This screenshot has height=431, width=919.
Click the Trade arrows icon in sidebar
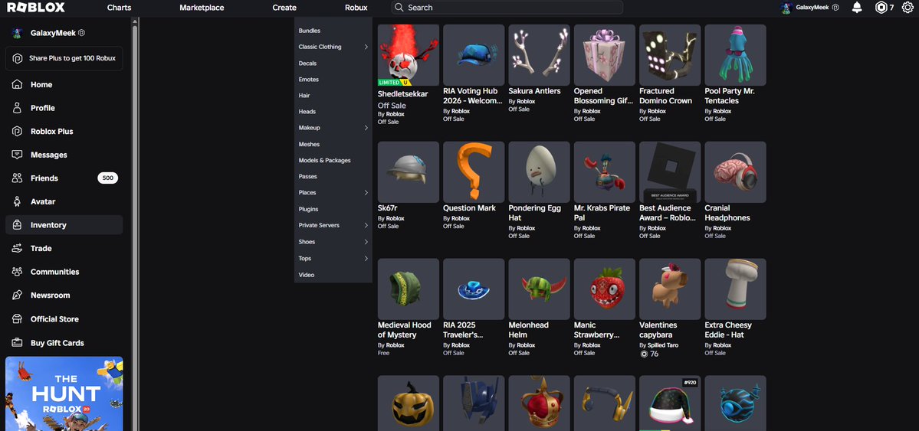tap(17, 248)
